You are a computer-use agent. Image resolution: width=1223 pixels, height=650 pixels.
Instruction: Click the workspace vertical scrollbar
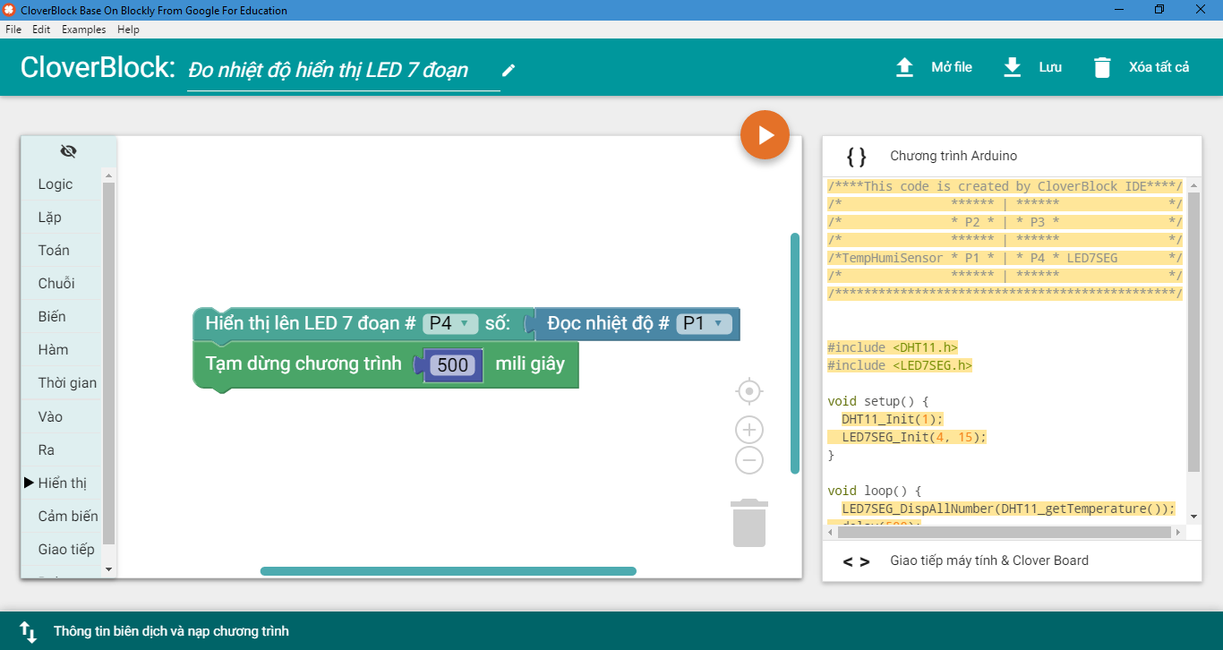coord(795,354)
